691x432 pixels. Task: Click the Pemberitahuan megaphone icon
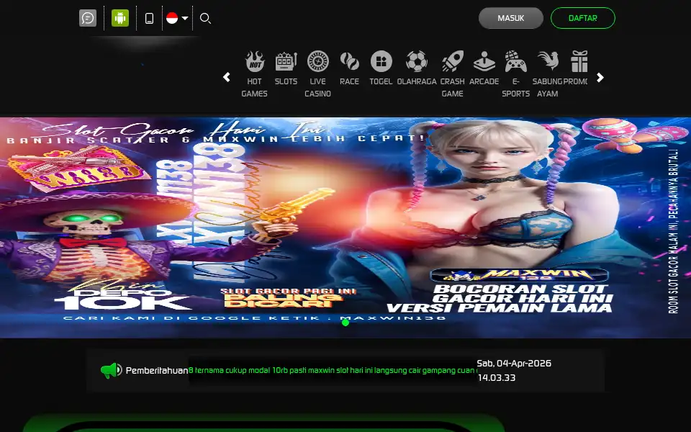pyautogui.click(x=111, y=370)
